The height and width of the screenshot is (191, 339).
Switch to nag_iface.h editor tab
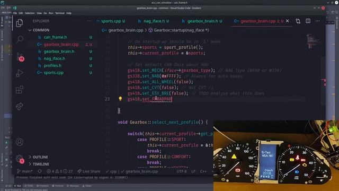tap(154, 21)
